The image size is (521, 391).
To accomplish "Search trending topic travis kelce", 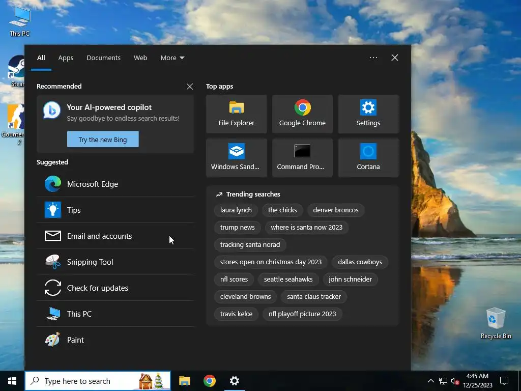I will (236, 314).
